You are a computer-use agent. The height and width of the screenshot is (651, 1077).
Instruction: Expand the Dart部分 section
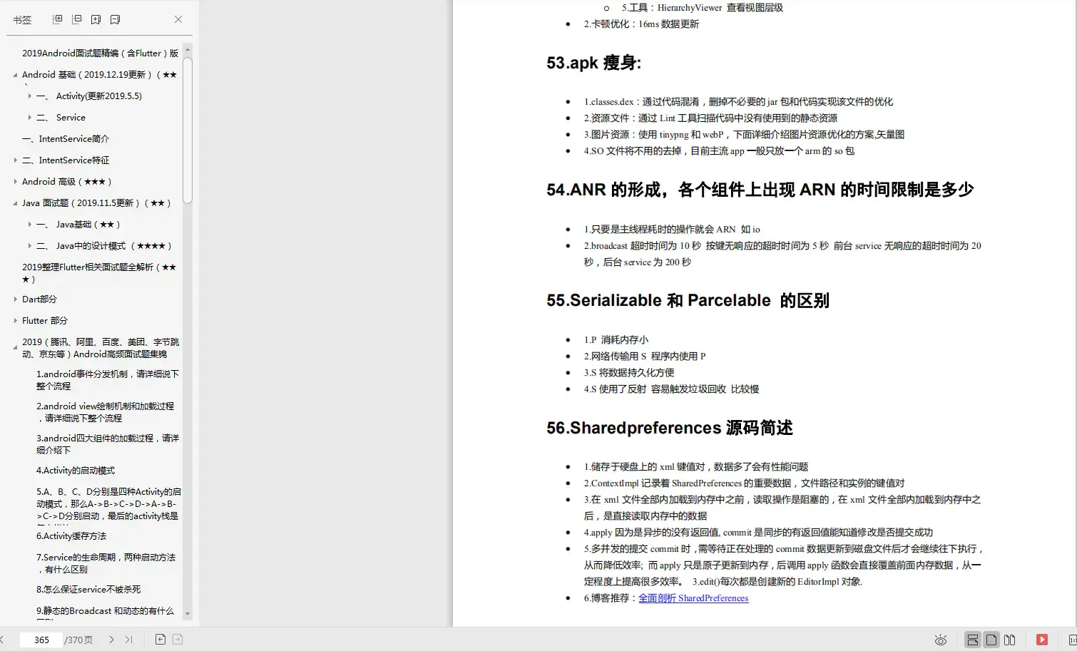point(16,299)
